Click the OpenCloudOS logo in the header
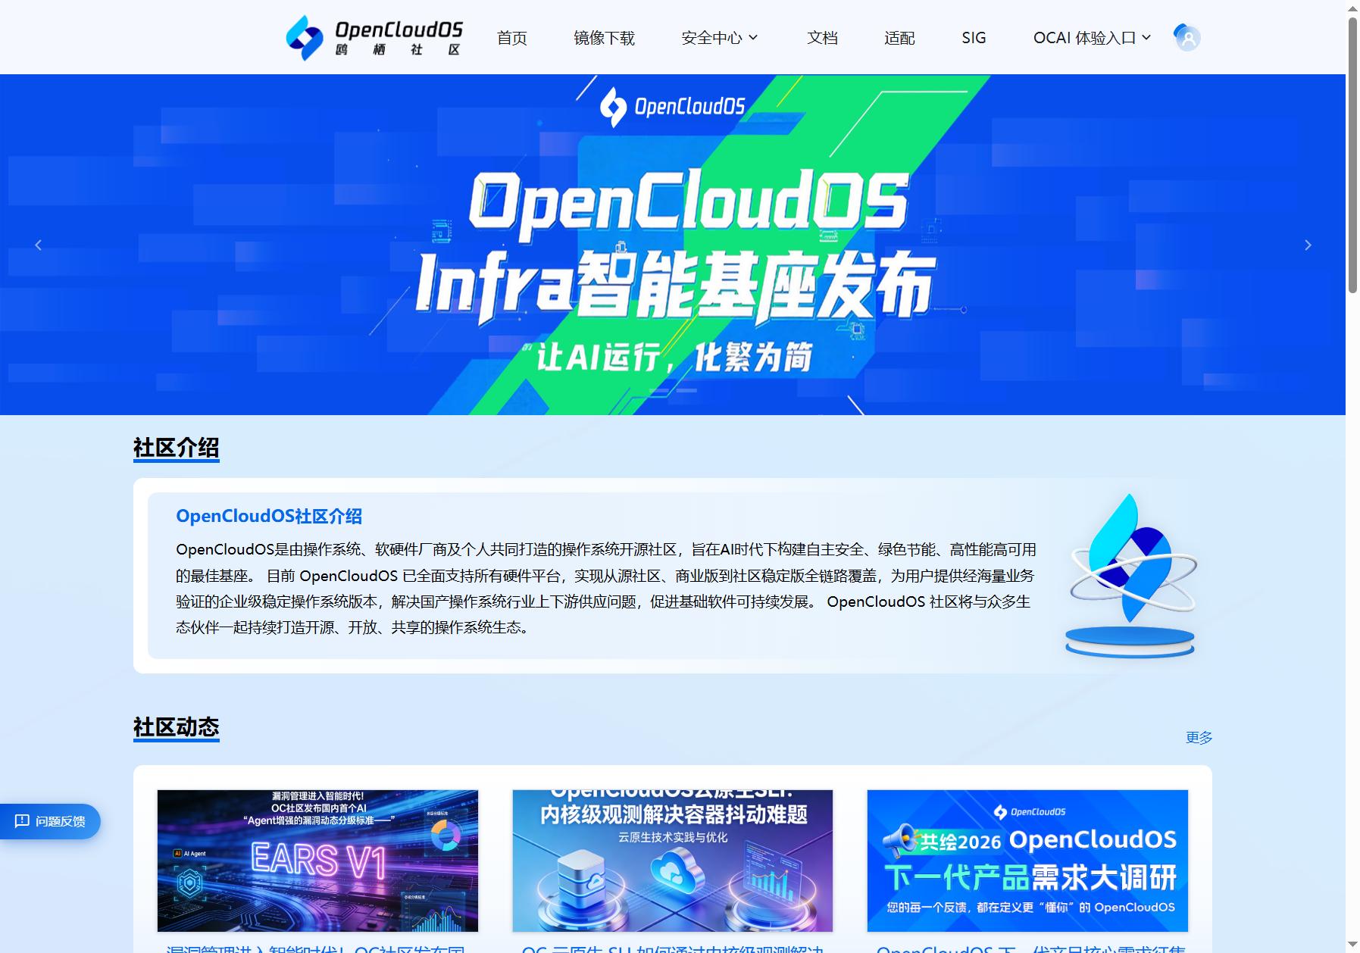Image resolution: width=1360 pixels, height=953 pixels. 374,37
